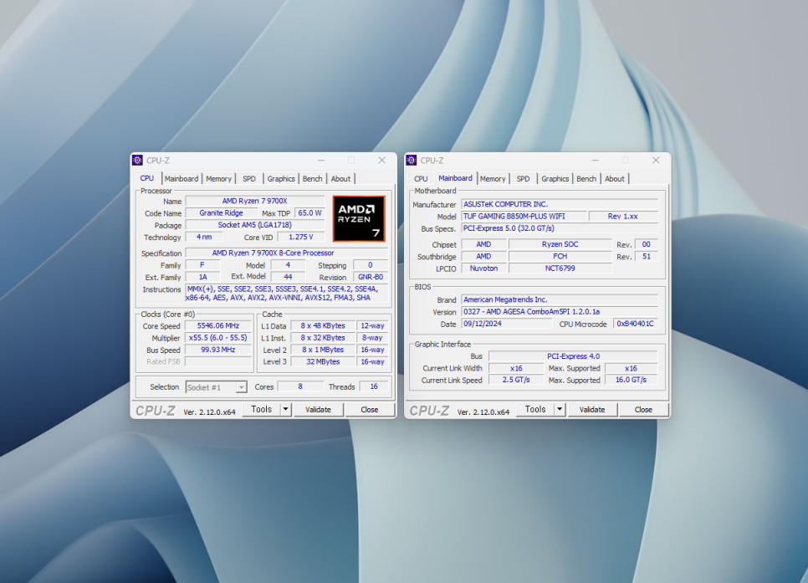Screen dimensions: 808x583
Task: Click BIOS Brand American Megatrends Inc.
Action: coord(560,299)
